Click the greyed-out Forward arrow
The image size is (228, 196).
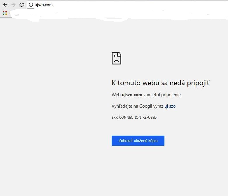tap(13, 5)
